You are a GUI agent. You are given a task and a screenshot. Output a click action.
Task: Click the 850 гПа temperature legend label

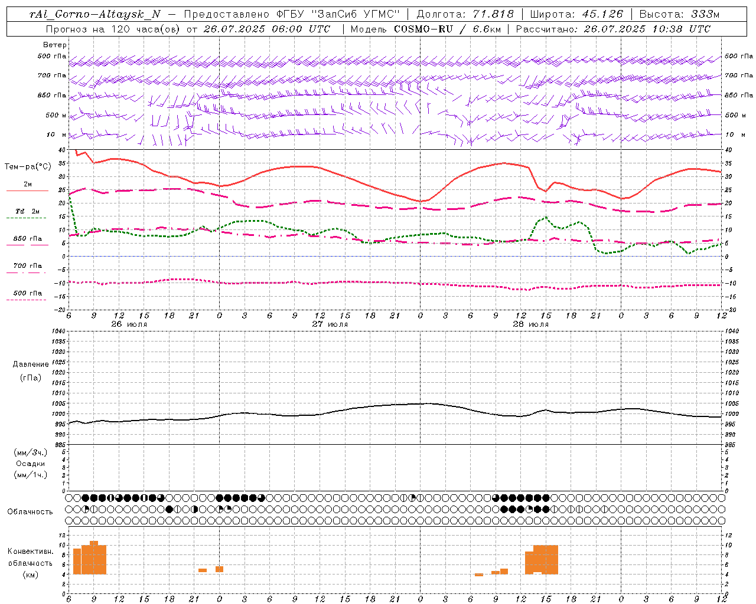27,239
